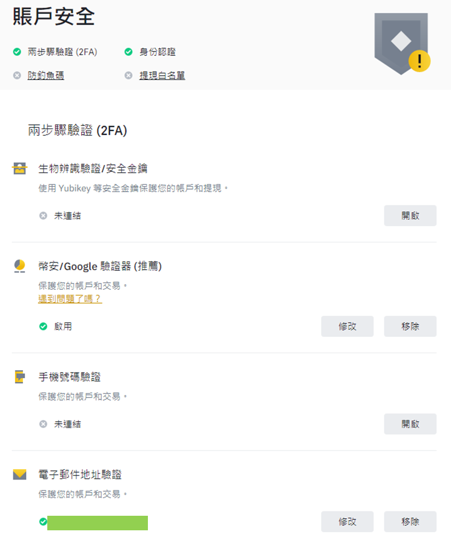This screenshot has width=451, height=540.
Task: Enable biometric/security key with 開啟 button
Action: (410, 216)
